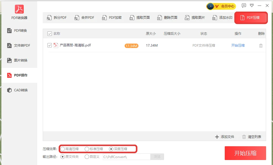Click the 压缩后大小 column header
This screenshot has width=273, height=165.
point(172,34)
